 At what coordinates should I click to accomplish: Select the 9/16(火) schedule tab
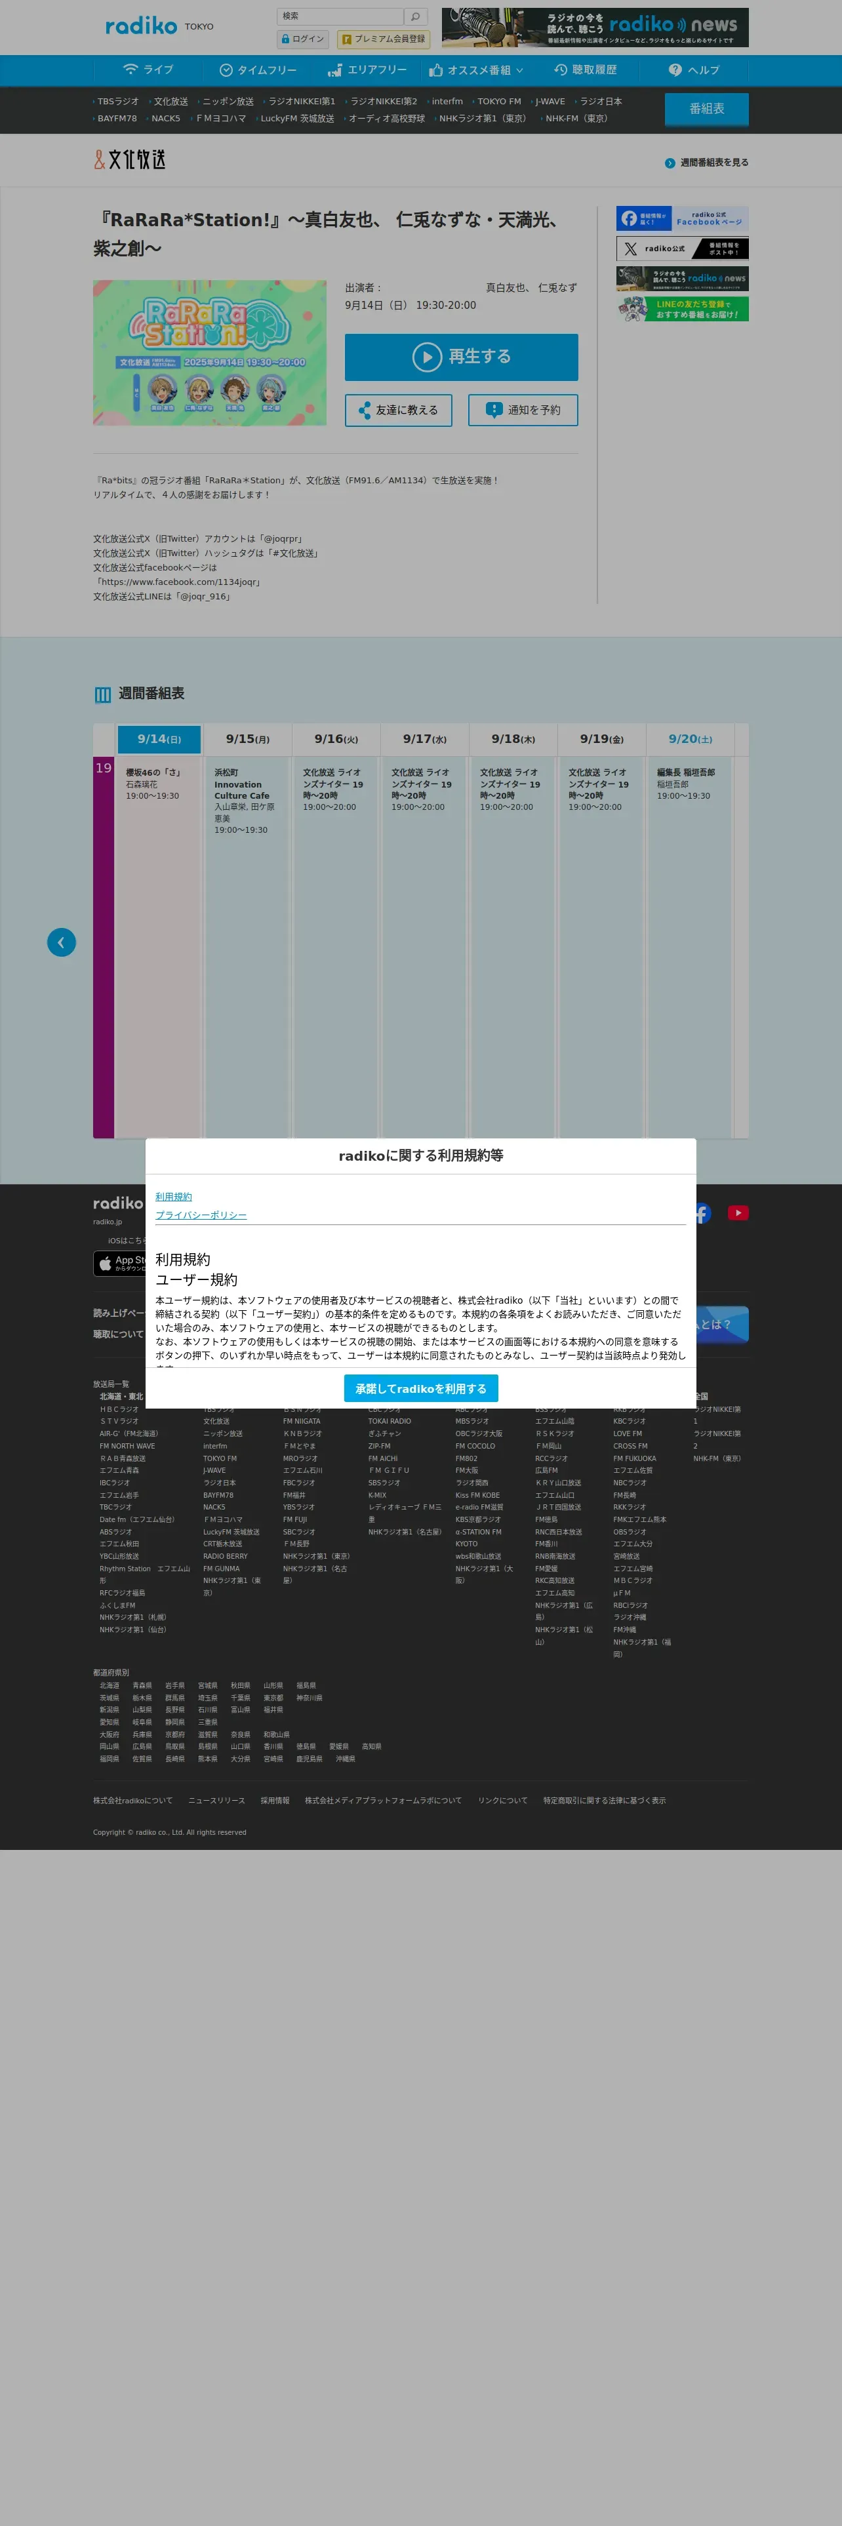tap(336, 739)
